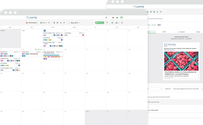203x125 pixels.
Task: Click the Loomly logo in the back window
Action: click(138, 7)
